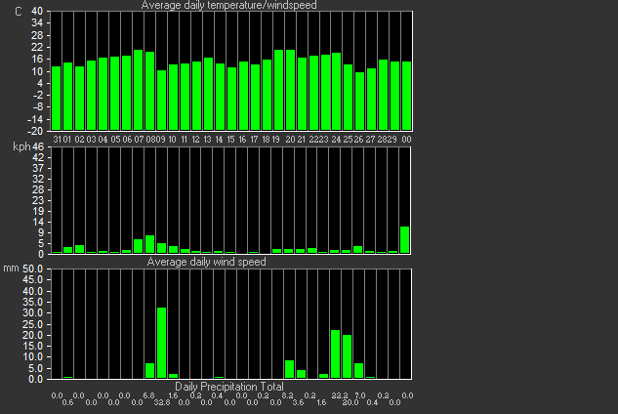Click the '32.8' precipitation value

pyautogui.click(x=162, y=402)
